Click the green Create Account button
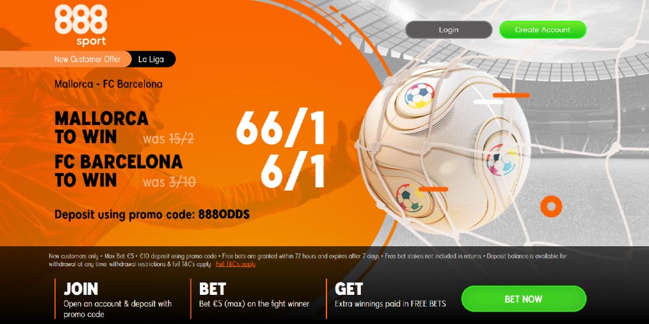This screenshot has height=324, width=649. pyautogui.click(x=543, y=30)
